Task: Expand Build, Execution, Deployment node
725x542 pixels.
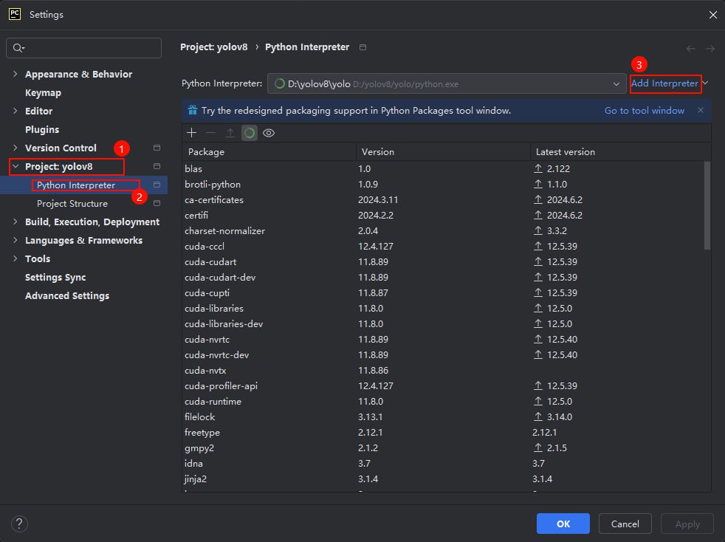Action: (16, 222)
